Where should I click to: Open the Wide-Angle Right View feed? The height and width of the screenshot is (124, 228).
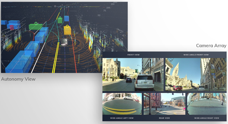click(206, 104)
